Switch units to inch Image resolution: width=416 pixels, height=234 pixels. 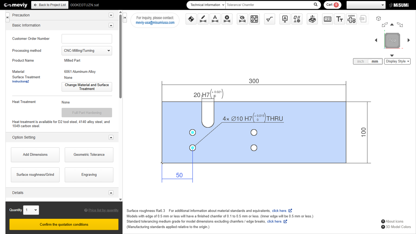coord(361,61)
